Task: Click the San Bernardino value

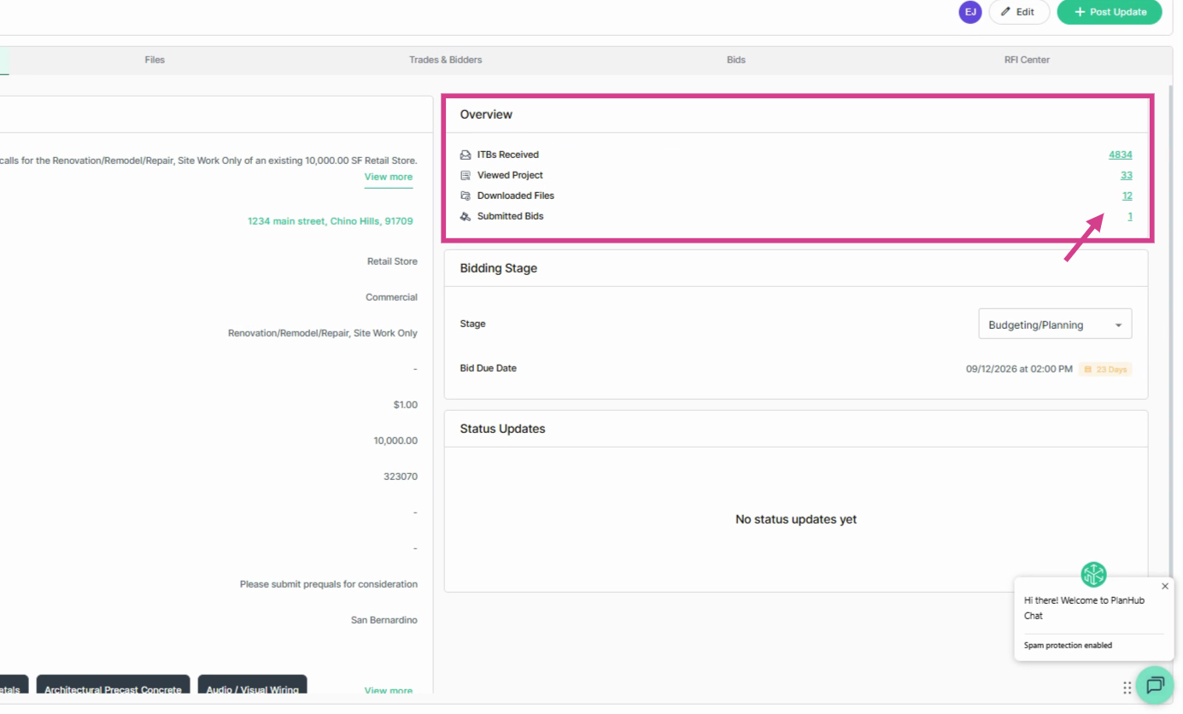Action: tap(384, 620)
